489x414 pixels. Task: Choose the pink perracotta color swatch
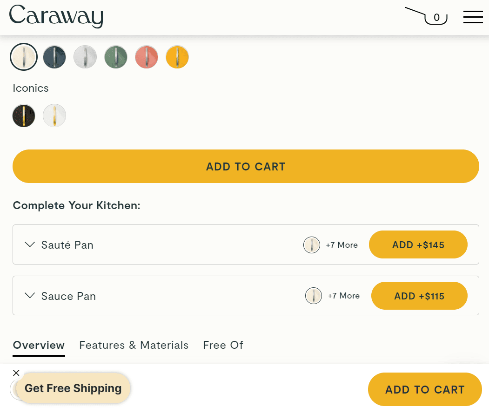point(147,57)
